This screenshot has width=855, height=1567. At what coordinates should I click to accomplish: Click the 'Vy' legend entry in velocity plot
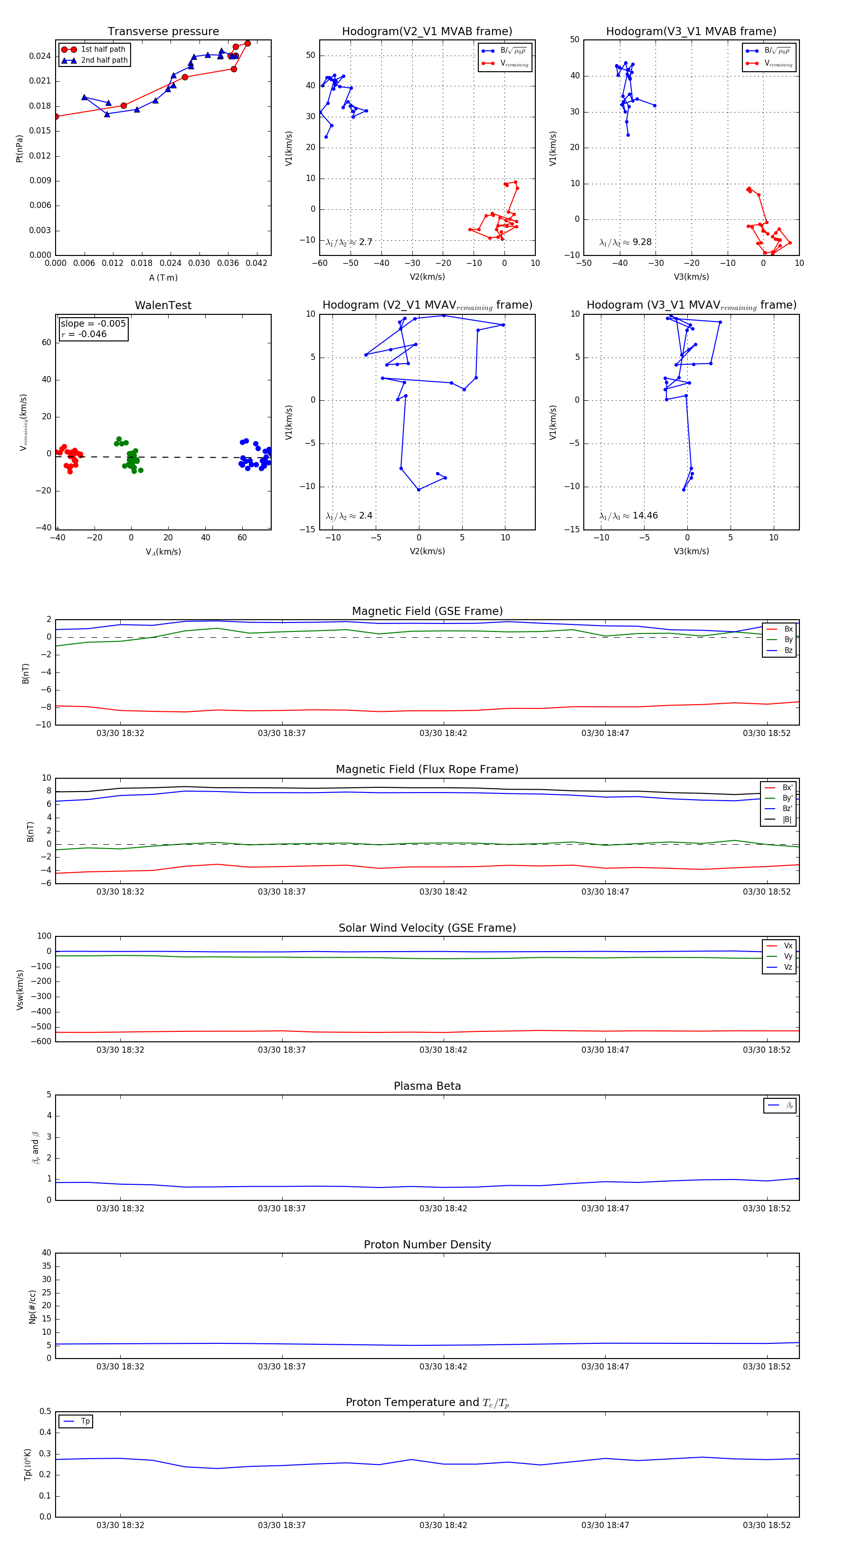(x=780, y=956)
